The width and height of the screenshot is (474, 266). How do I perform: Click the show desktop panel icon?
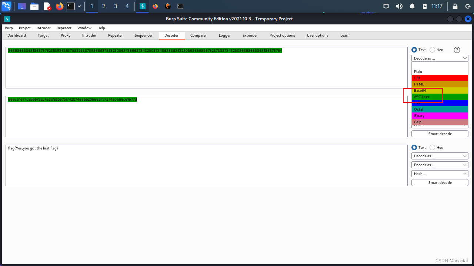coord(22,6)
